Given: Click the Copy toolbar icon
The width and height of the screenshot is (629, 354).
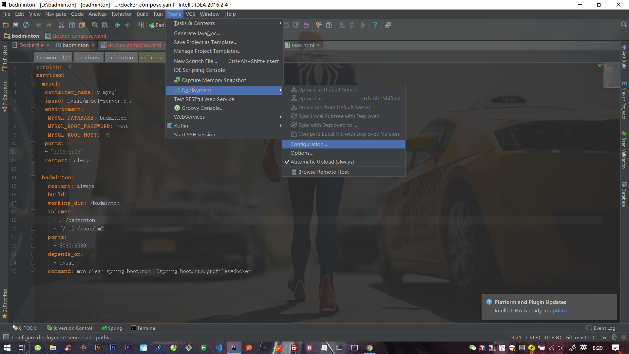Looking at the screenshot, I should tap(72, 25).
